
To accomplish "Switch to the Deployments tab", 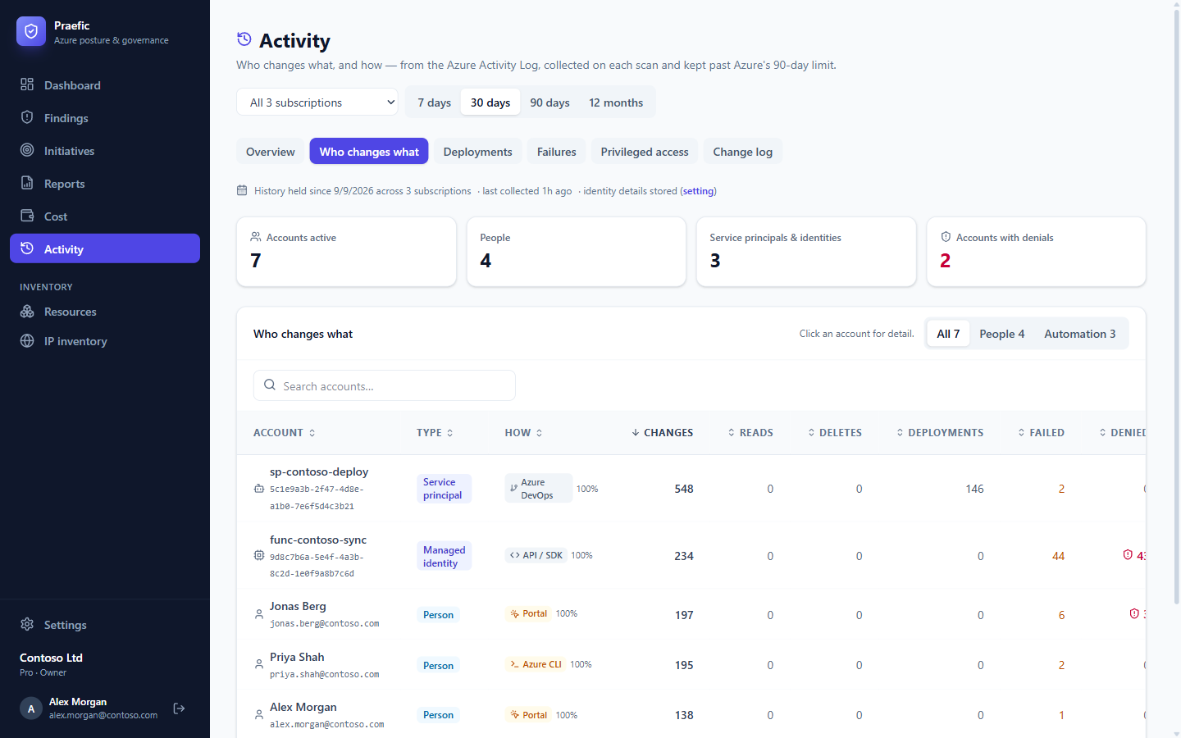I will pyautogui.click(x=478, y=152).
